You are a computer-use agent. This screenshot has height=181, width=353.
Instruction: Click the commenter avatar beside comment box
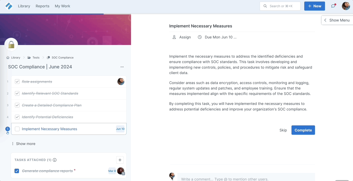172,176
